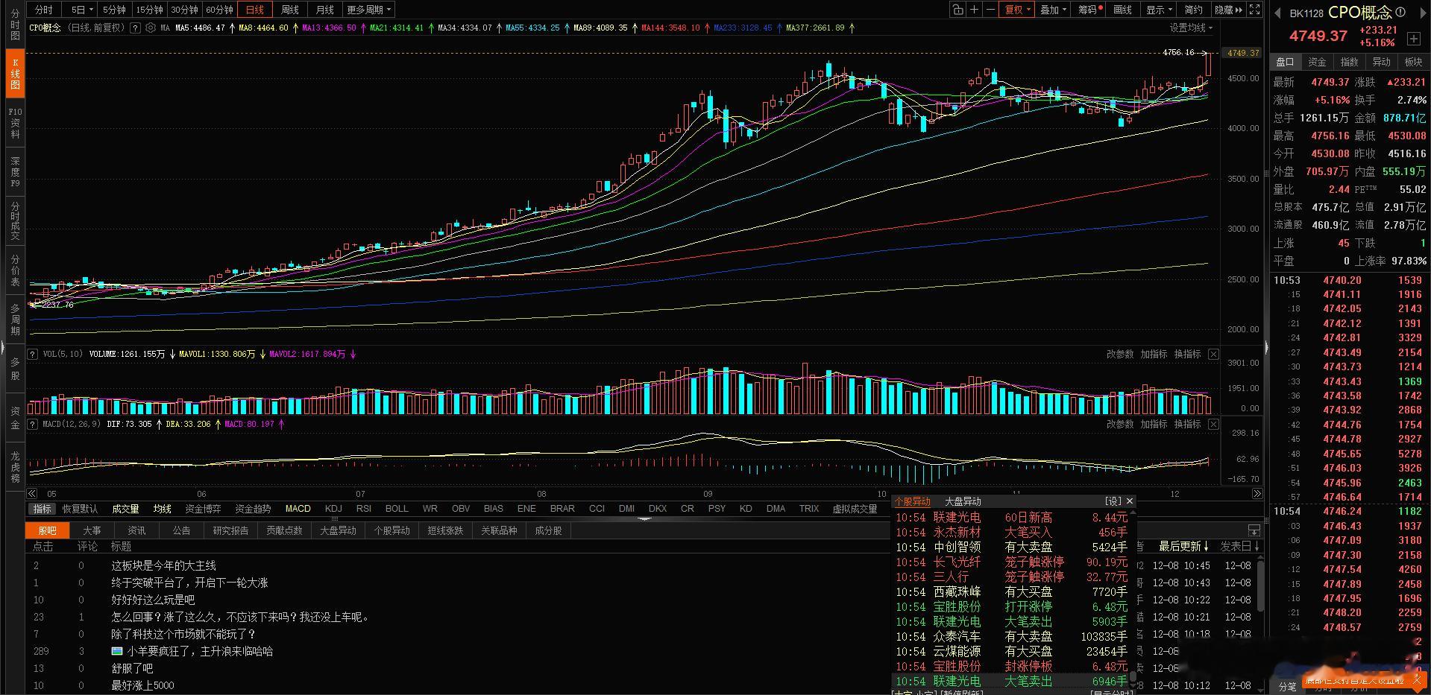This screenshot has width=1431, height=695.
Task: Open MA settings gear icon
Action: 151,28
